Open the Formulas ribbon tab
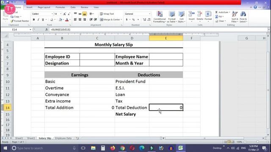 (x=60, y=8)
